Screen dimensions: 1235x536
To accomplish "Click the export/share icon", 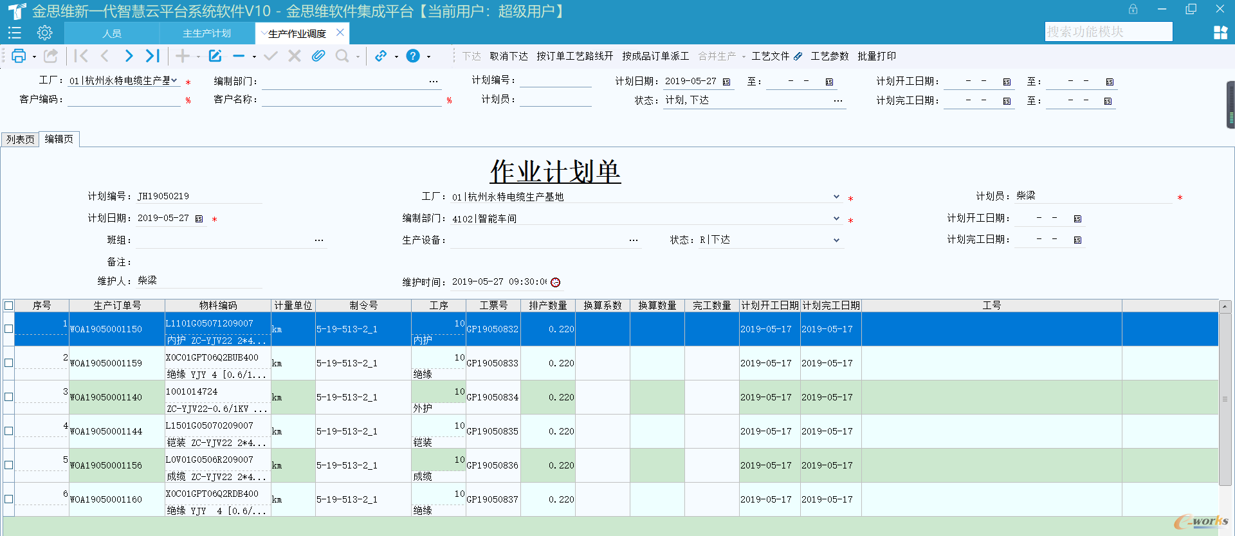I will [x=51, y=56].
